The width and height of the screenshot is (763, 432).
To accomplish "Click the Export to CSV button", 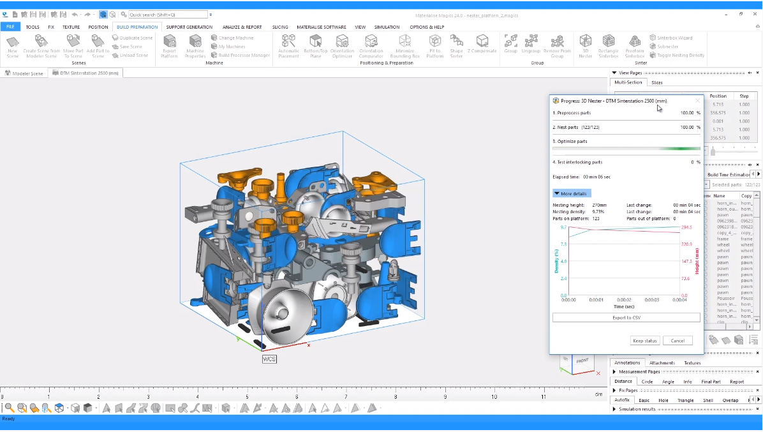I will coord(626,318).
